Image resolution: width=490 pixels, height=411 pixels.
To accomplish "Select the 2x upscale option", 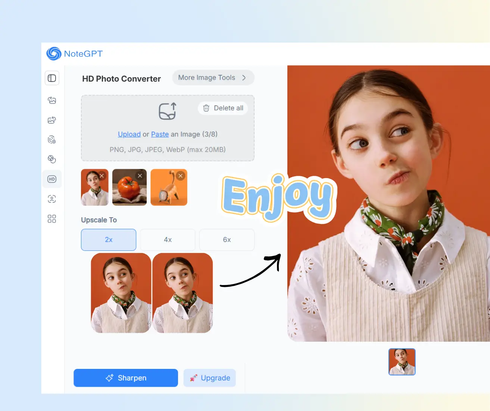I will point(108,240).
